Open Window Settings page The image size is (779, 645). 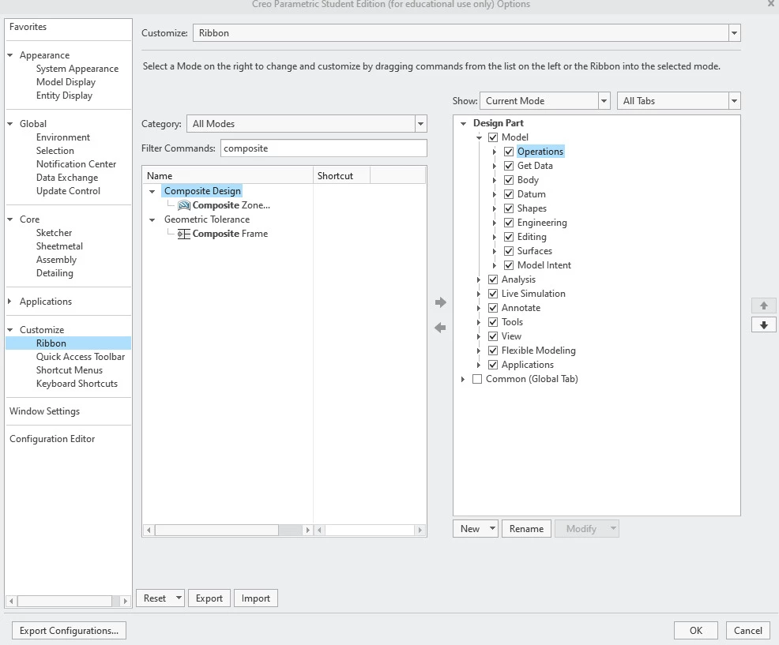click(x=44, y=411)
